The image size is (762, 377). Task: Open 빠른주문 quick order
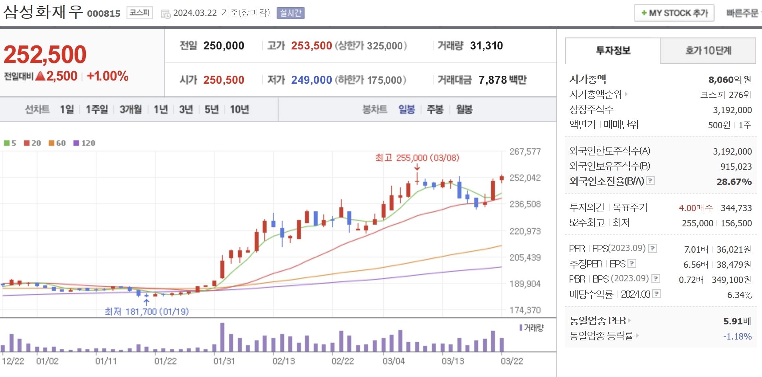(x=742, y=13)
